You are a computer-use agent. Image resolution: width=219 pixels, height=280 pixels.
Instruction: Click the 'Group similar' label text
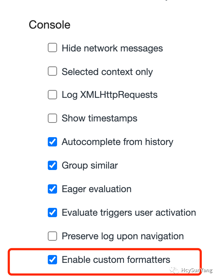pyautogui.click(x=90, y=165)
